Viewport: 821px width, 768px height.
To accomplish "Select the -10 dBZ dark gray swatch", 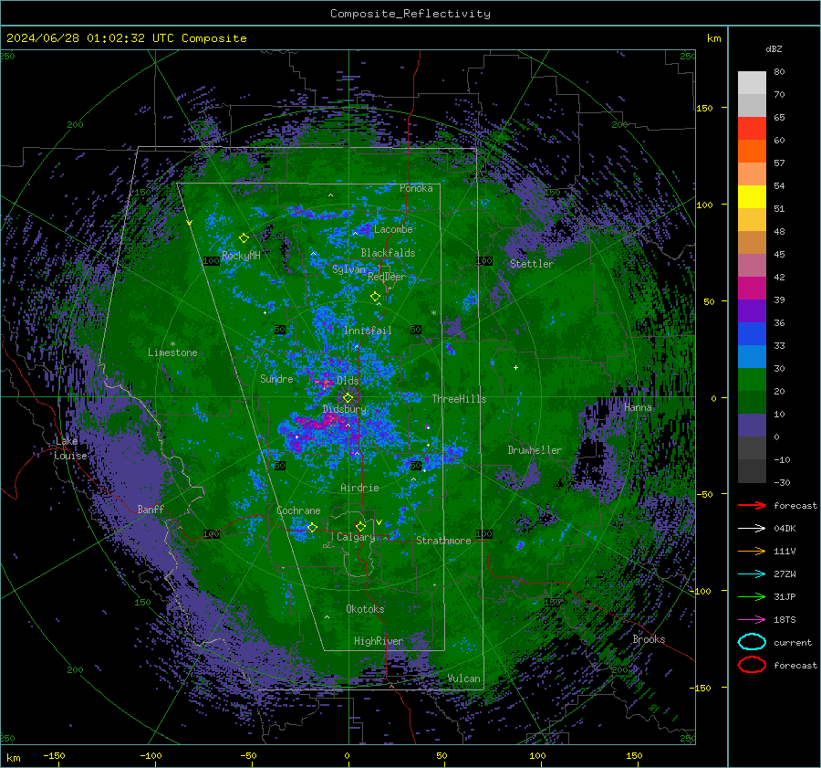I will (x=752, y=471).
